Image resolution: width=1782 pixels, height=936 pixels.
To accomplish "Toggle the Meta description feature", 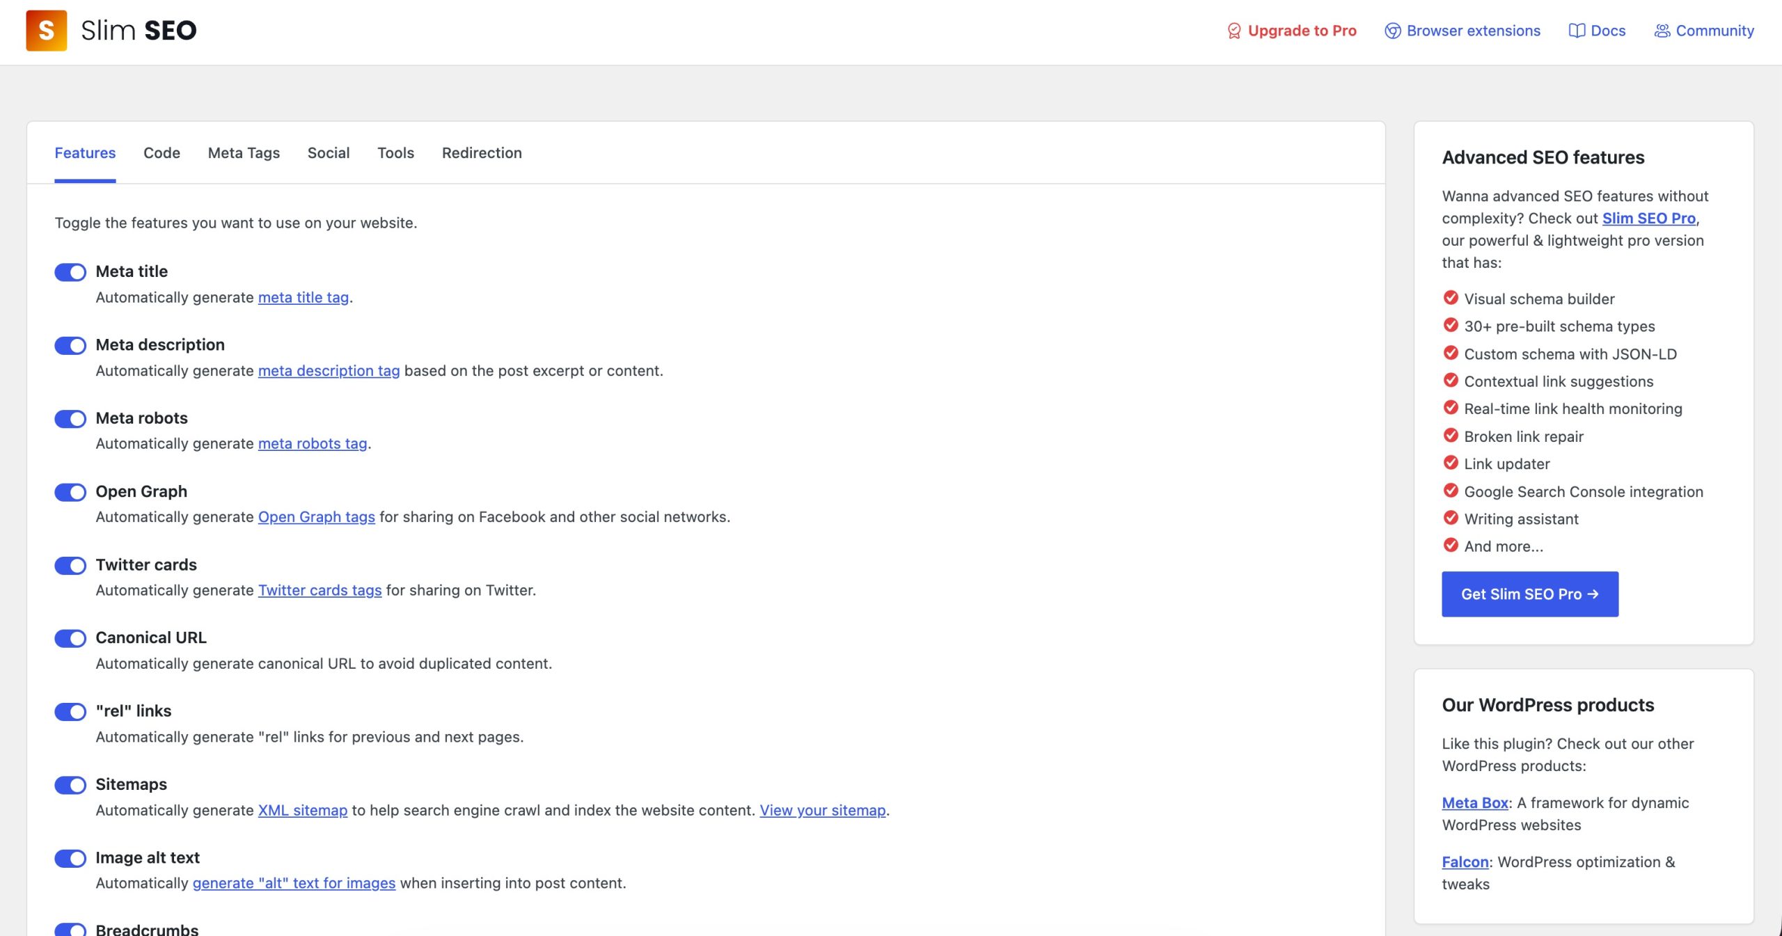I will click(70, 345).
